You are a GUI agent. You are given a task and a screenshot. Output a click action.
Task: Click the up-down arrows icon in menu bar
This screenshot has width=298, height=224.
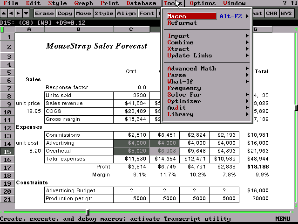[293, 3]
